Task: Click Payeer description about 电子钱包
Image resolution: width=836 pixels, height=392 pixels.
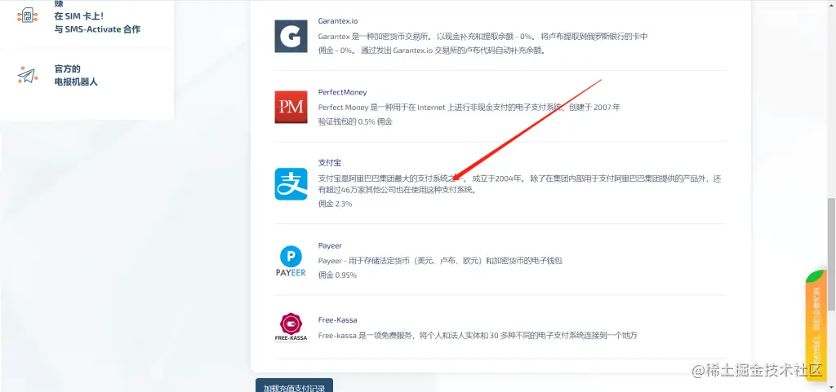Action: tap(440, 261)
